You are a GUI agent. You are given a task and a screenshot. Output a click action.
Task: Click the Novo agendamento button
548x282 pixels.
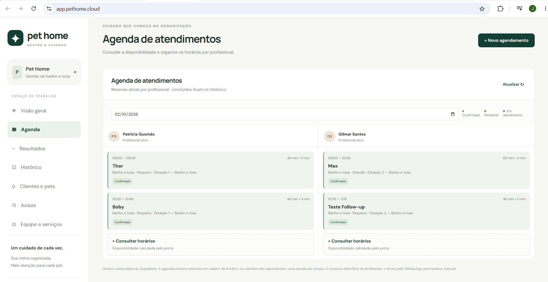506,40
